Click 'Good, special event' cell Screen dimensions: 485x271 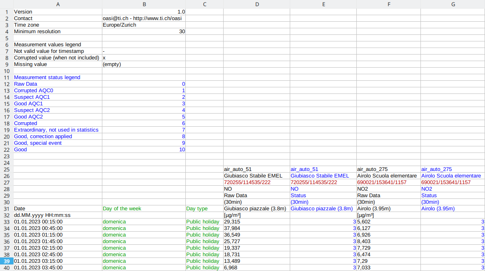point(58,143)
